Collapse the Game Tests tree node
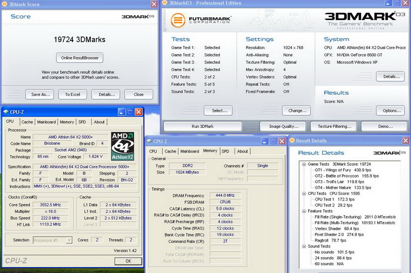 click(304, 164)
